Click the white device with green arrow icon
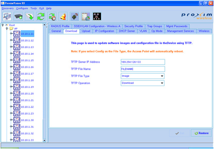 (x=30, y=16)
